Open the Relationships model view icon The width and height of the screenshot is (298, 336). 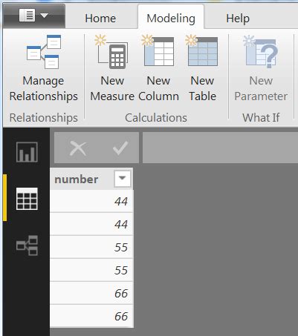point(27,246)
